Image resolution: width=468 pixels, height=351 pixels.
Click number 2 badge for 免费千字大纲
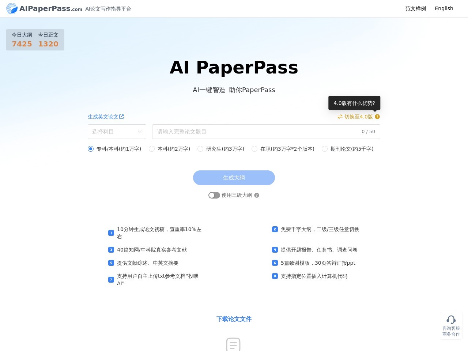[275, 229]
